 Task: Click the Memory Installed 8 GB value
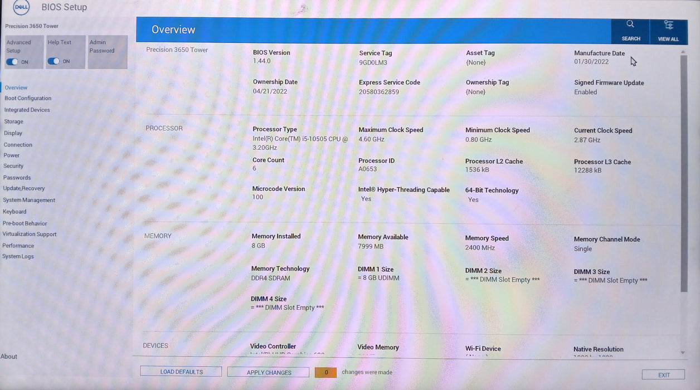point(258,246)
